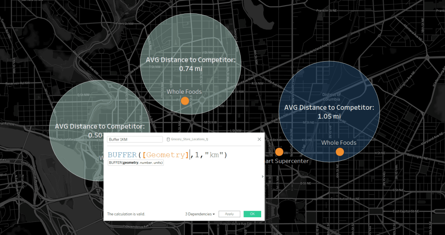
Task: Click the "km" units string in the formula
Action: pyautogui.click(x=214, y=155)
